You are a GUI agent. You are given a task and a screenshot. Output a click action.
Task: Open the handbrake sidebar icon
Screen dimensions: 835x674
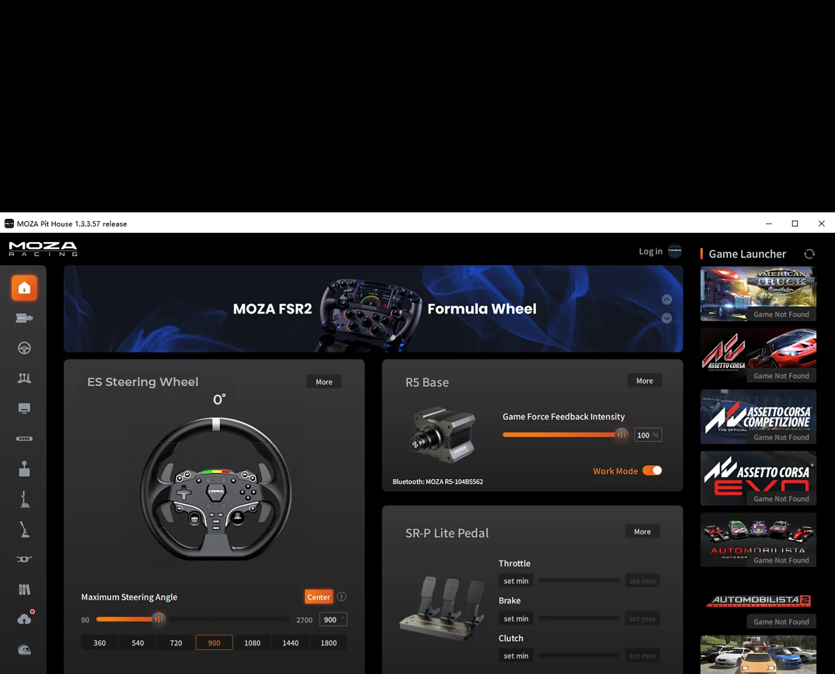click(x=24, y=530)
